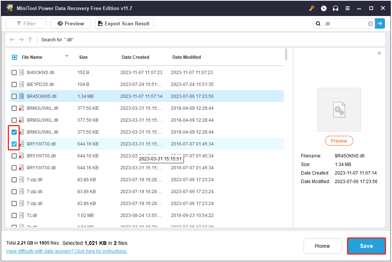Select the Filter funnel tool
Screen dimensions: 392x262
point(26,23)
